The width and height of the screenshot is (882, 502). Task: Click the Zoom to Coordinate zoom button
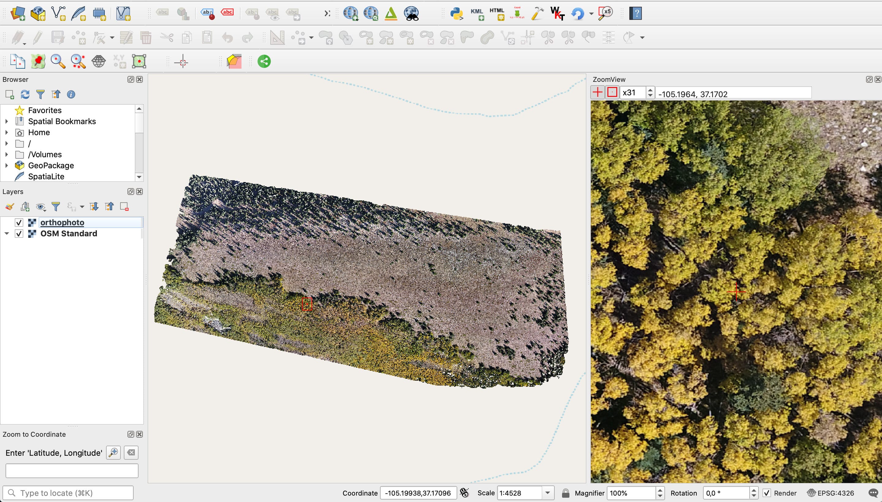(x=113, y=453)
